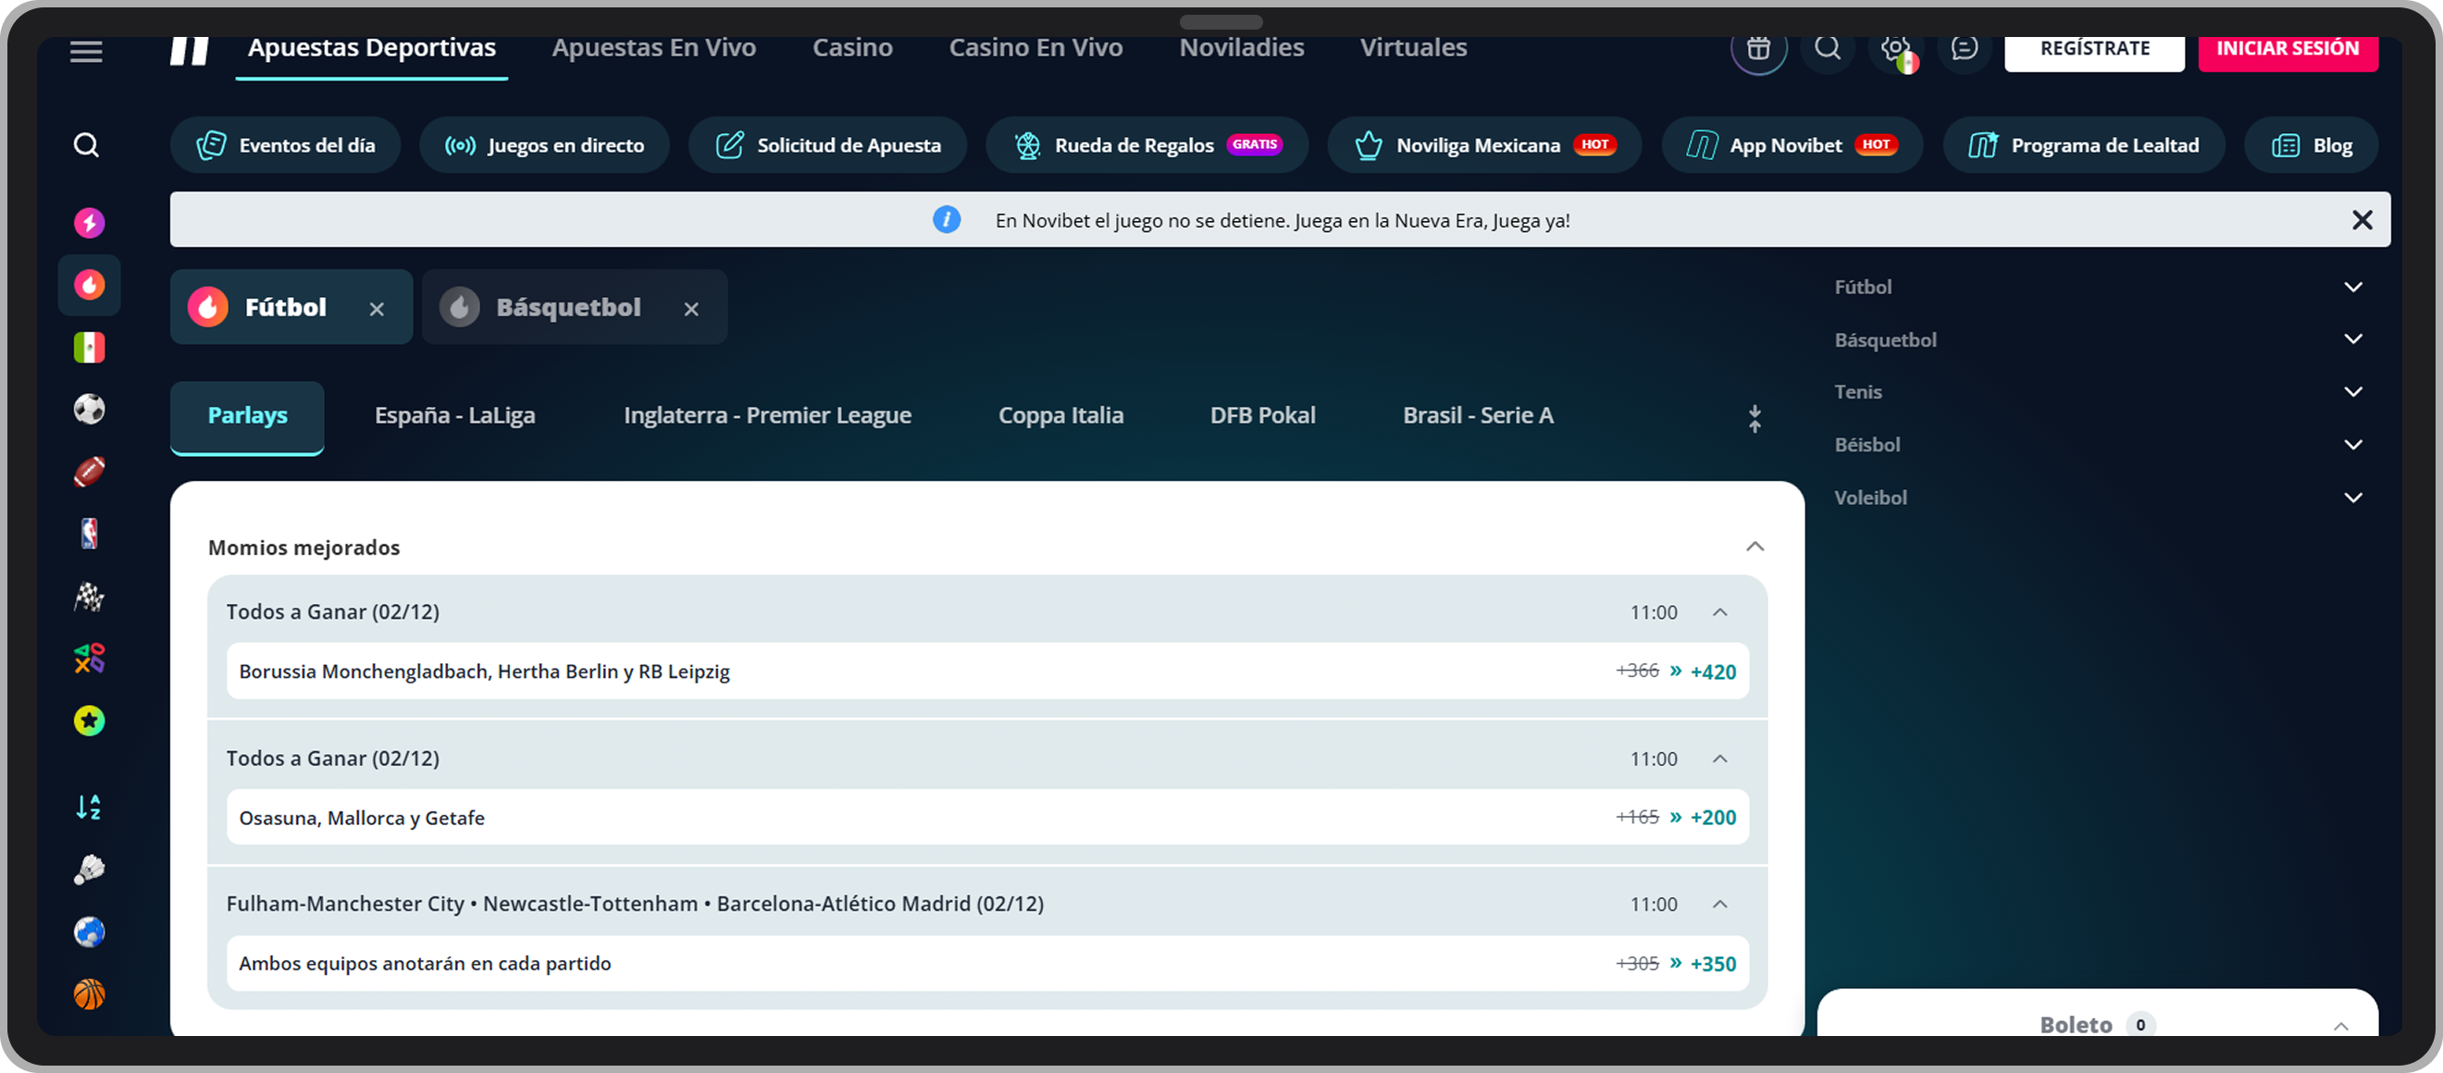Select the checkered flag motorsport icon
The height and width of the screenshot is (1073, 2443).
89,597
